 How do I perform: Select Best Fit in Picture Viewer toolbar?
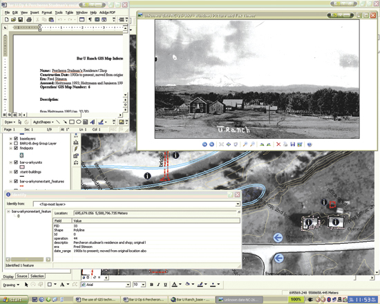point(221,144)
